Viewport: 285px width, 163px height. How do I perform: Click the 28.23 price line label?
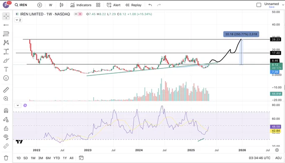275,39
